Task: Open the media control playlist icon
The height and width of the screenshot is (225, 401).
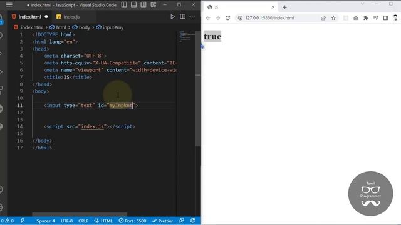Action: tap(375, 18)
